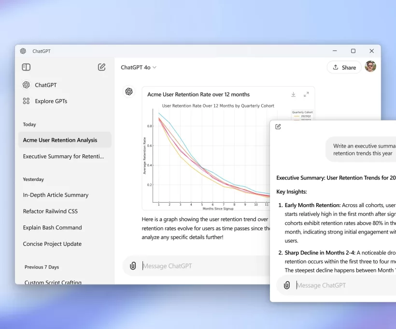396x329 pixels.
Task: Open the Explore GPTs grid icon
Action: pyautogui.click(x=26, y=101)
